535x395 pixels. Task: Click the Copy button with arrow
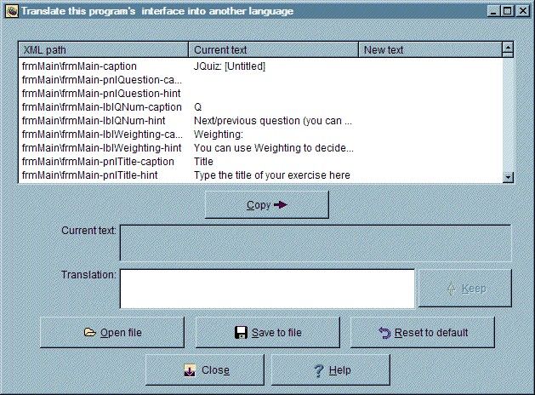[267, 205]
